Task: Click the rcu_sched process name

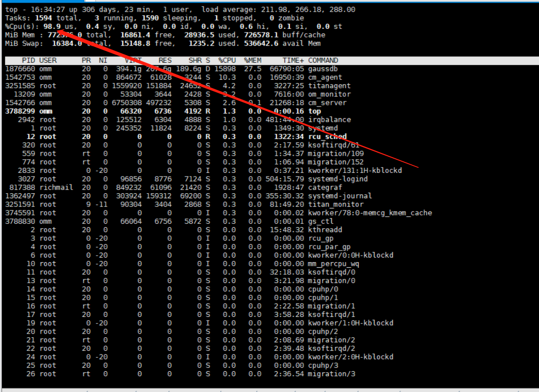Action: [327, 136]
